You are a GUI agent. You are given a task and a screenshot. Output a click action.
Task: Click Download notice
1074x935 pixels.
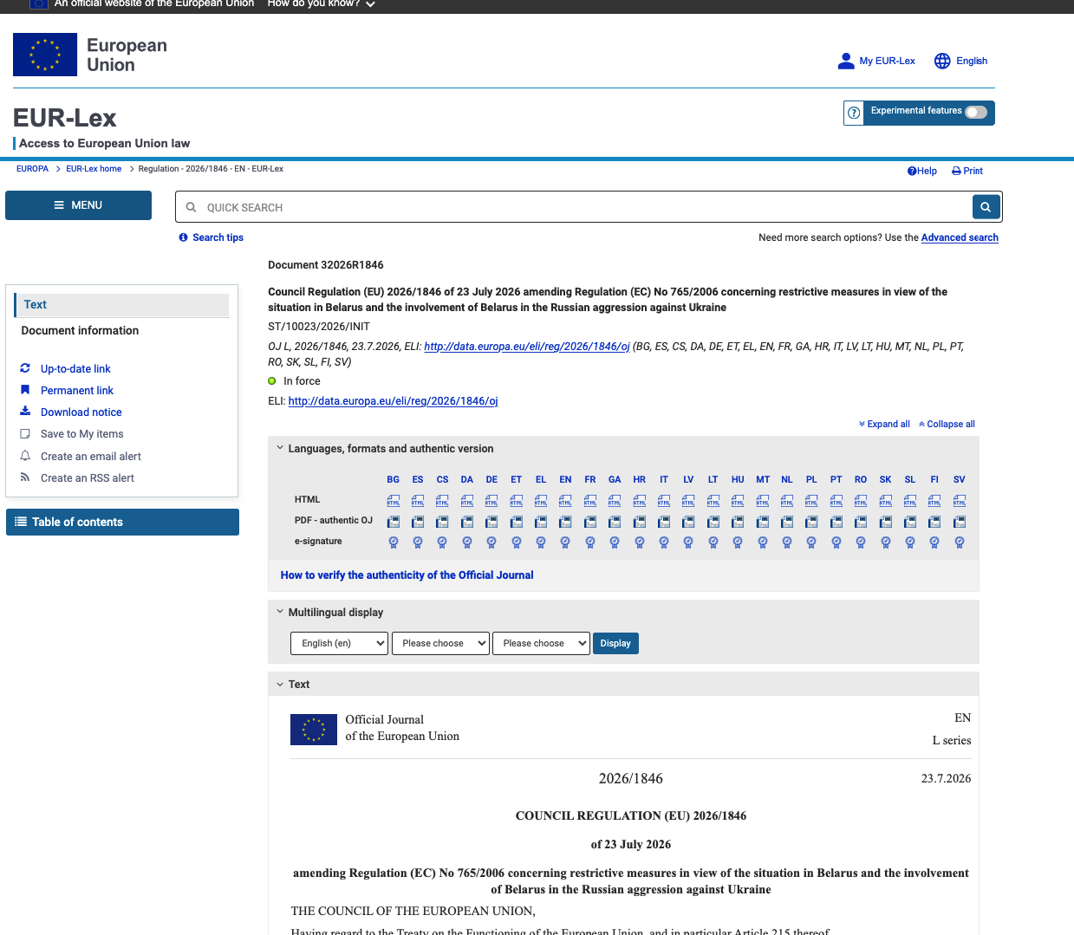81,412
